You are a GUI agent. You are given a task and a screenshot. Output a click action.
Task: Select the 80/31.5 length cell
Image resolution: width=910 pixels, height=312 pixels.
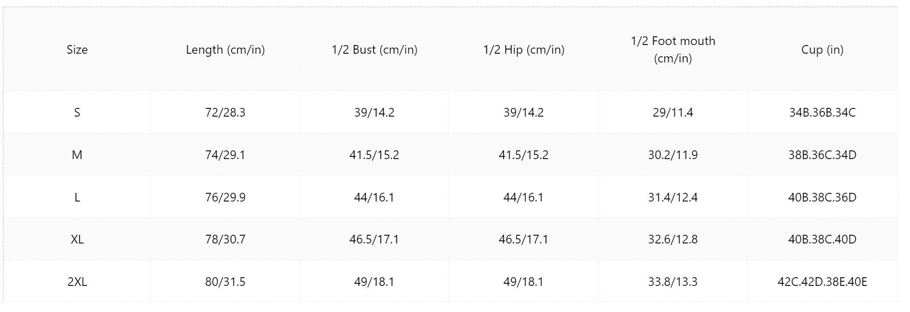tap(226, 282)
